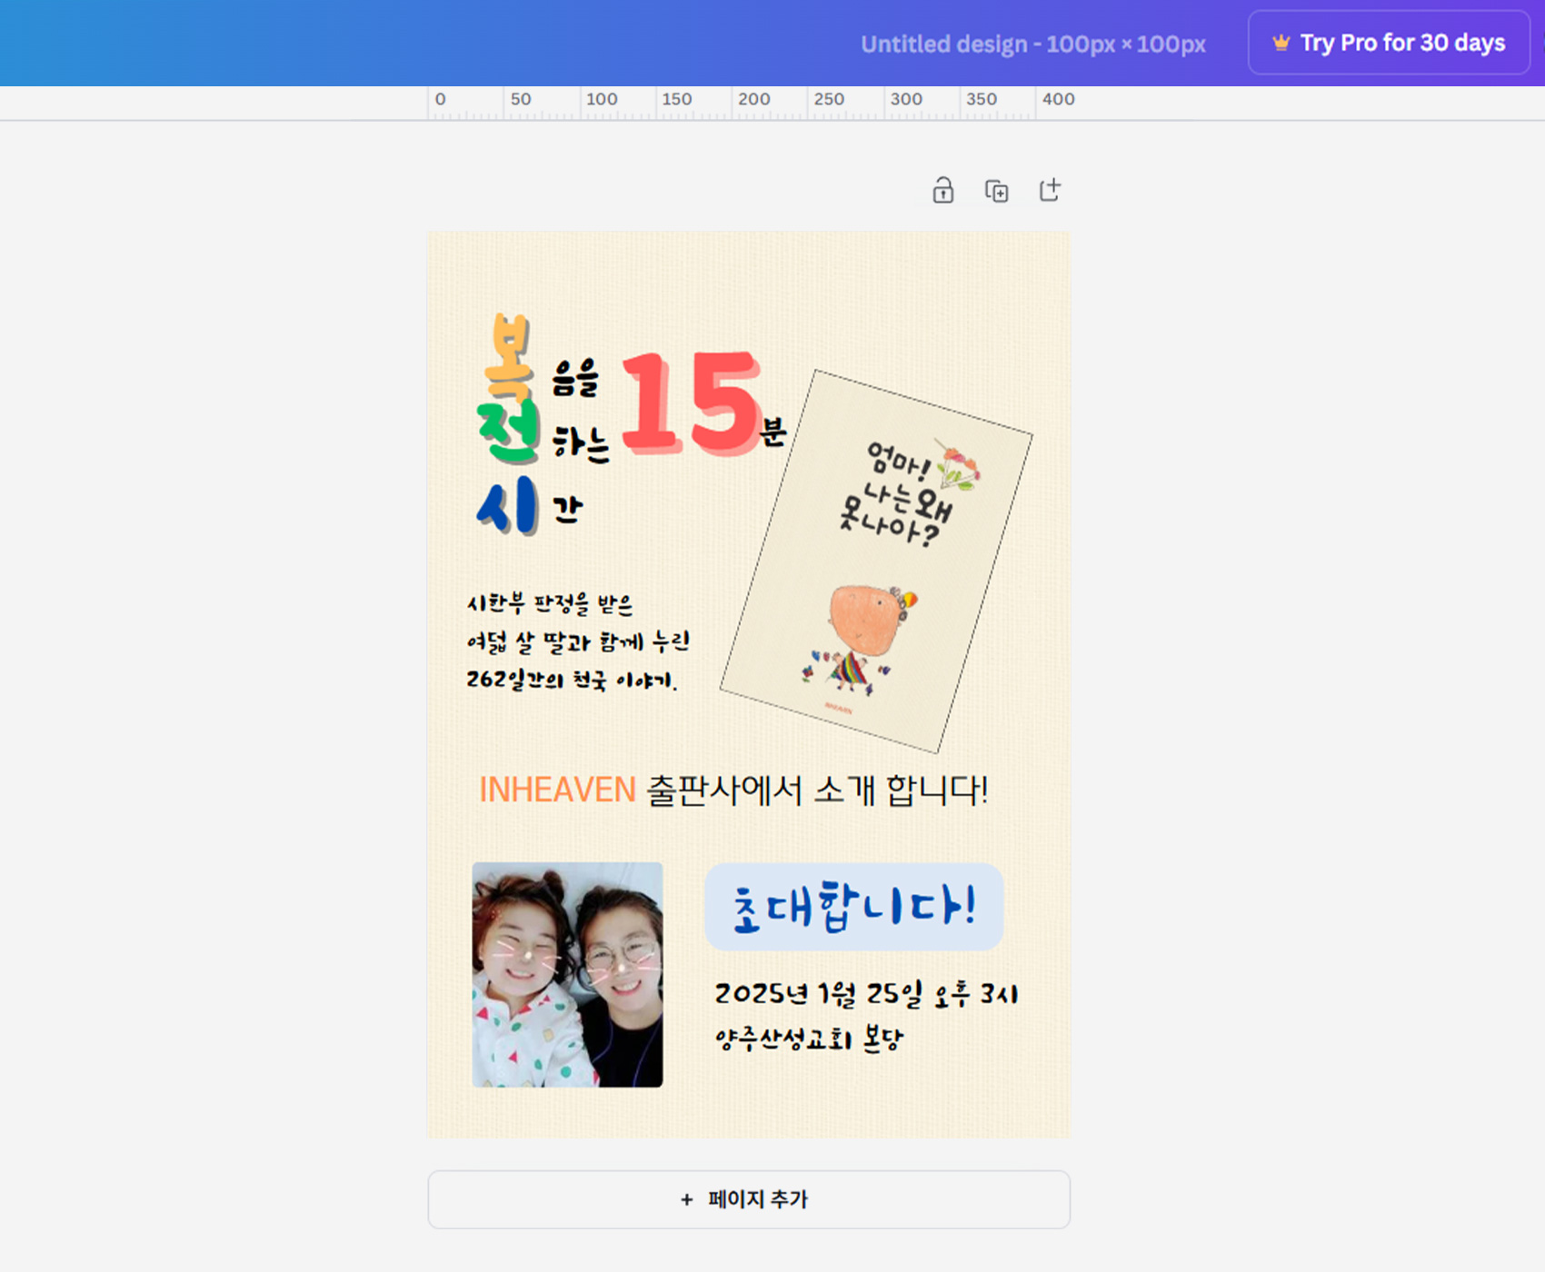Click the 200 mark on the horizontal ruler

(753, 99)
